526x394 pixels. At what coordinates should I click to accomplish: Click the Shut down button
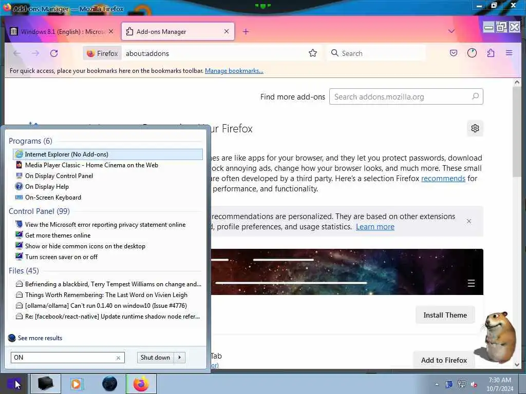coord(156,358)
